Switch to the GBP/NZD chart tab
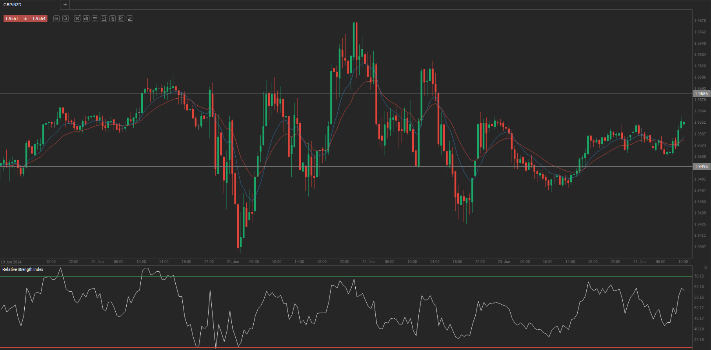Image resolution: width=711 pixels, height=350 pixels. (13, 5)
